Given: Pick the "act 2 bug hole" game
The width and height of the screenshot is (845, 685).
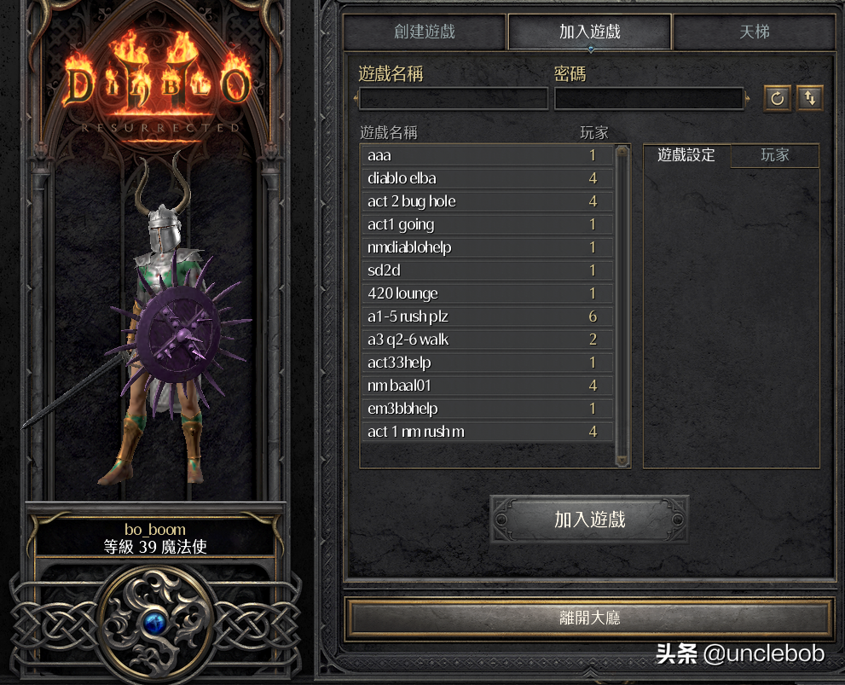Looking at the screenshot, I should [x=487, y=201].
